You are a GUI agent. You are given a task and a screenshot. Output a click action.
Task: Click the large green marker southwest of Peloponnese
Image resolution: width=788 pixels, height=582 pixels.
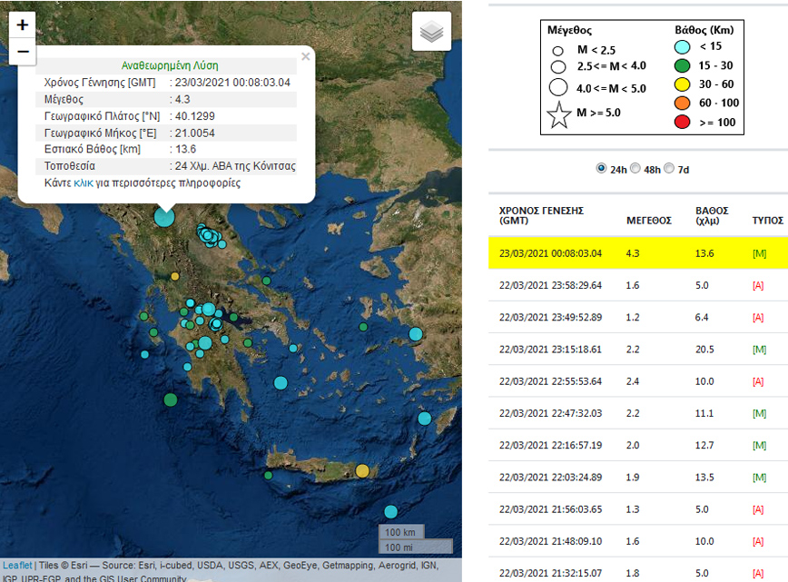click(171, 400)
